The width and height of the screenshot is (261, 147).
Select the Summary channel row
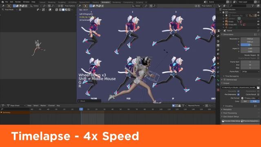point(15,113)
